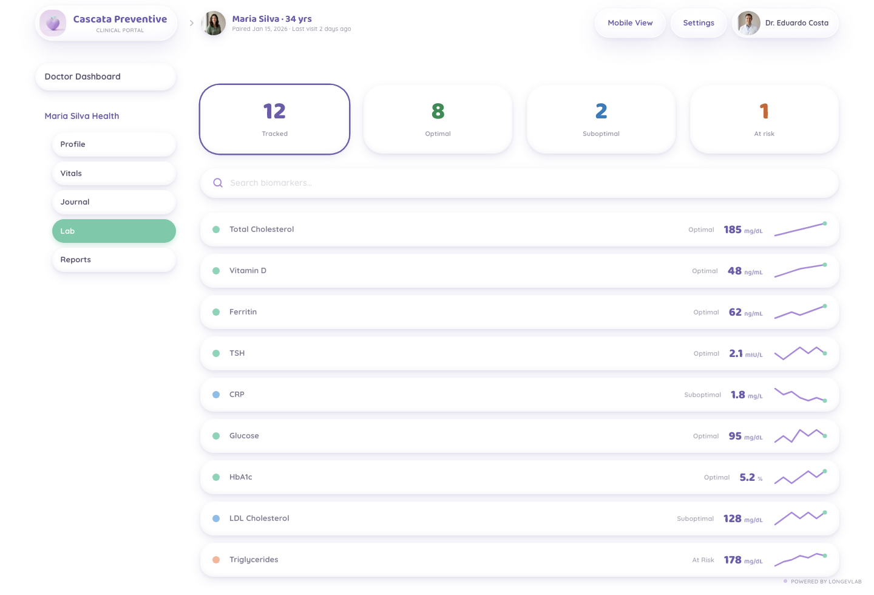
Task: Focus the Search biomarkers field
Action: point(520,183)
